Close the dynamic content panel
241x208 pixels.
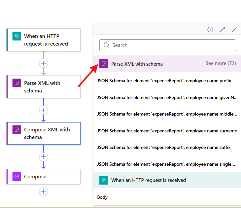234,30
